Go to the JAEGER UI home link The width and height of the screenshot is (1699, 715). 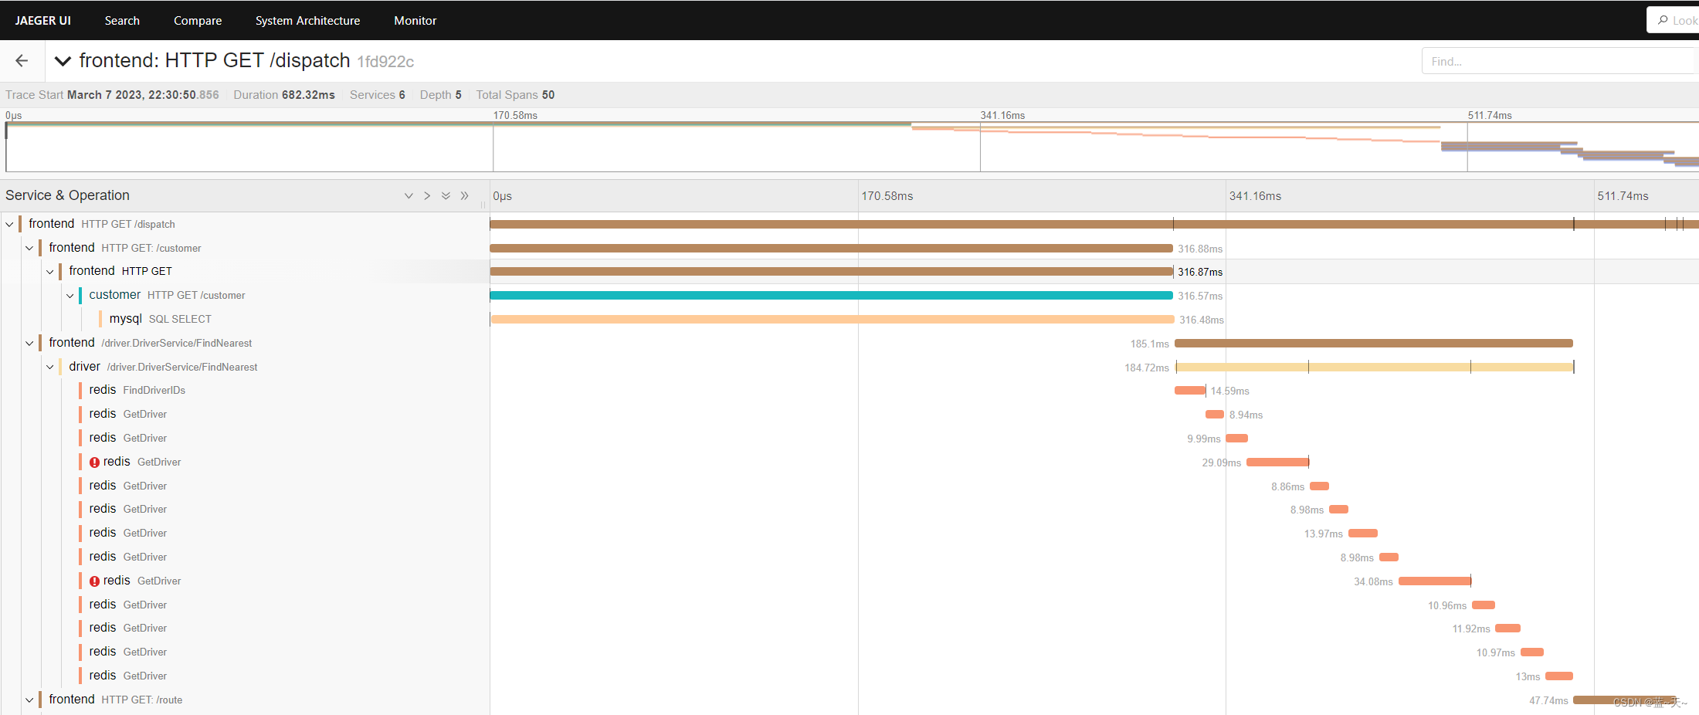coord(43,20)
